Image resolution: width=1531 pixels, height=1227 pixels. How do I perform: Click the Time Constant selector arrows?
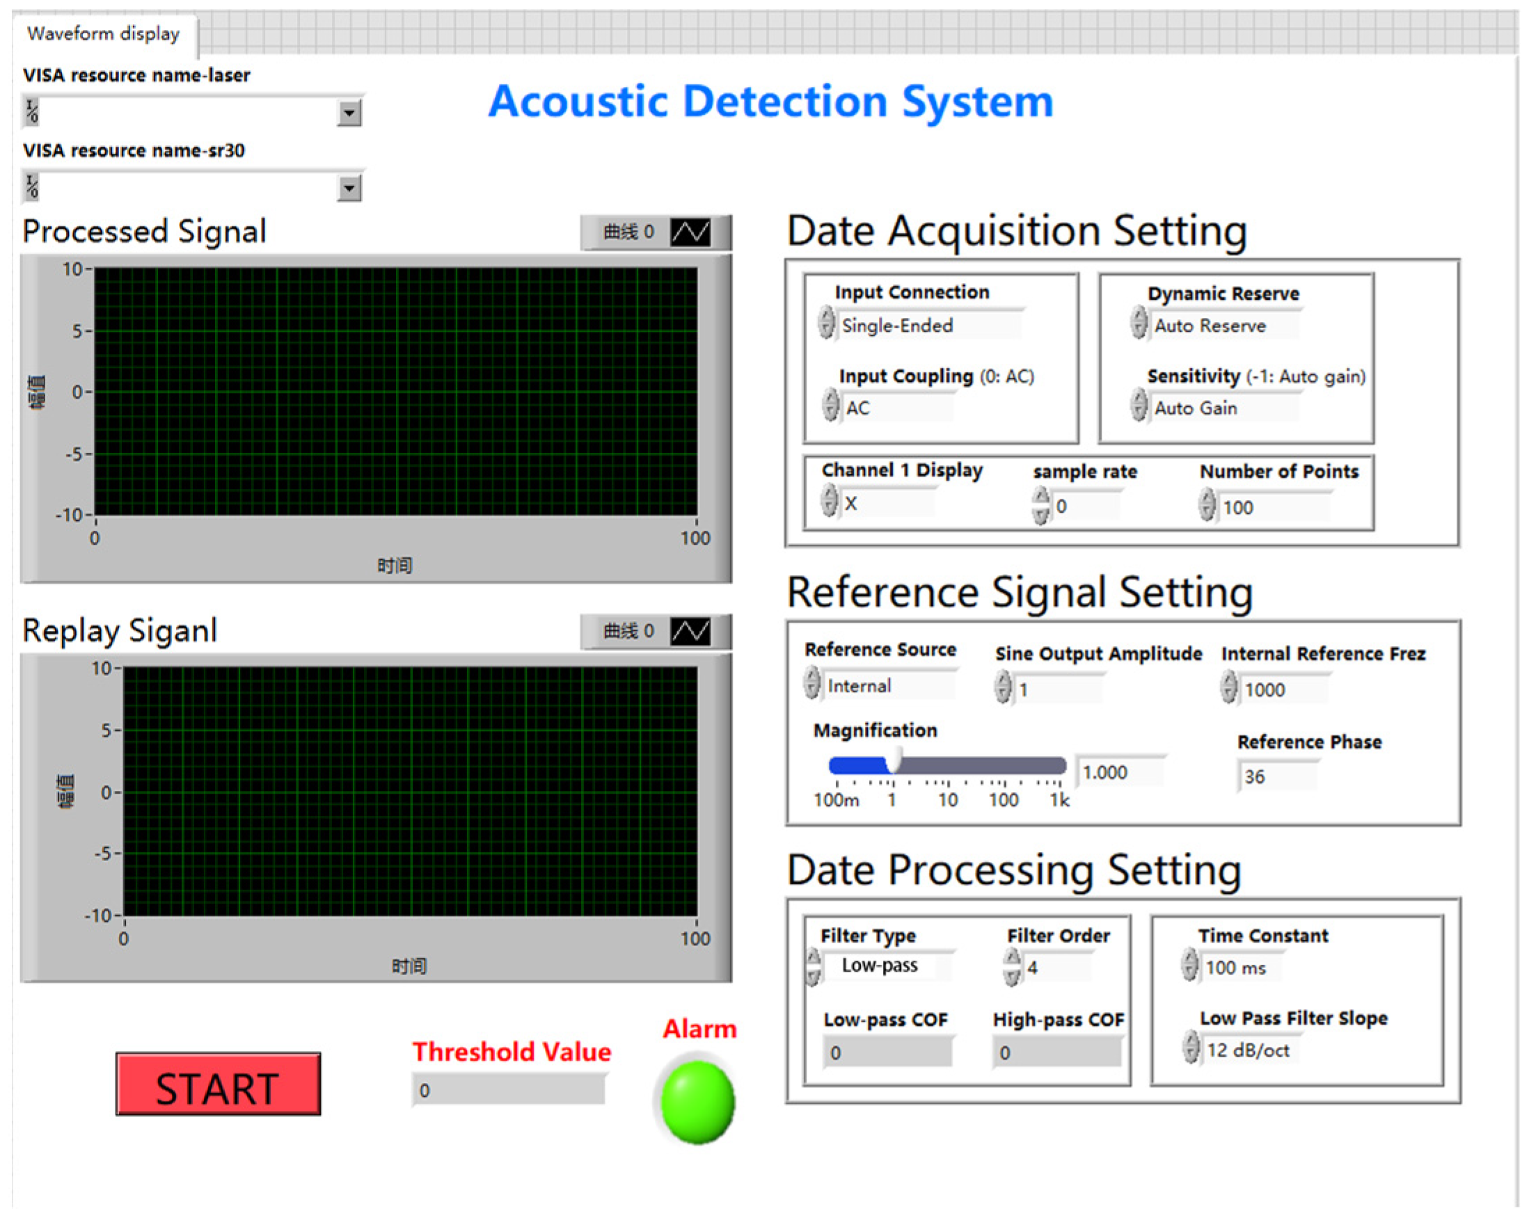click(1189, 966)
